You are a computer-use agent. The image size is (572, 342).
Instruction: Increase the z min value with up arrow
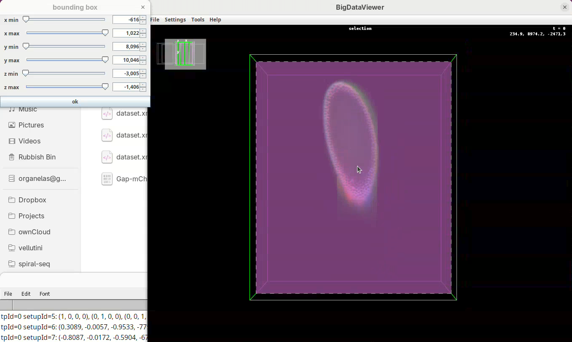point(143,72)
